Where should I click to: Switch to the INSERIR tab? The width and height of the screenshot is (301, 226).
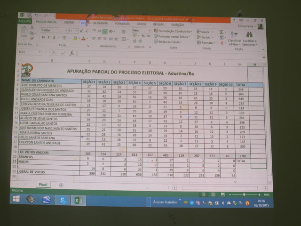point(69,23)
